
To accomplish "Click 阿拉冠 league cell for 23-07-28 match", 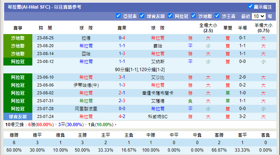I will click(18, 109).
